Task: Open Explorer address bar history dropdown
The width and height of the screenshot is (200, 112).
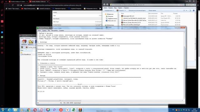Action: tap(181, 5)
